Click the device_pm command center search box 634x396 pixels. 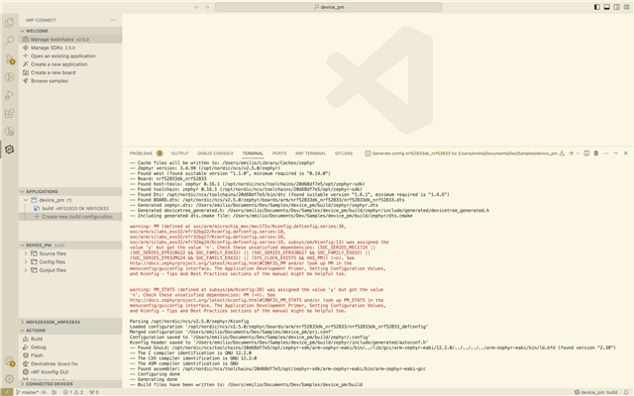click(x=328, y=7)
